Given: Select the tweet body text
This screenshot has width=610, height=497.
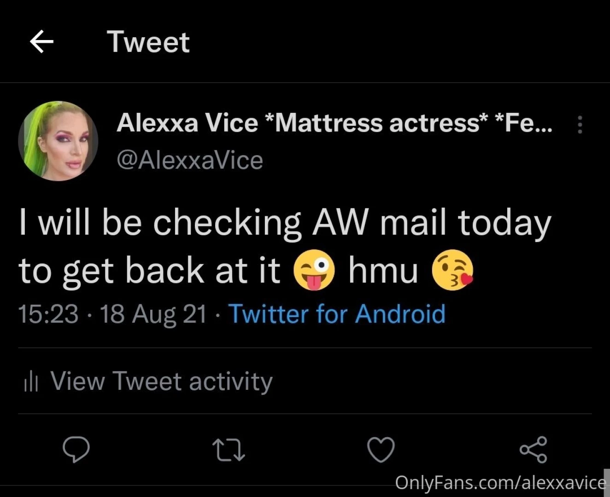Looking at the screenshot, I should [286, 244].
